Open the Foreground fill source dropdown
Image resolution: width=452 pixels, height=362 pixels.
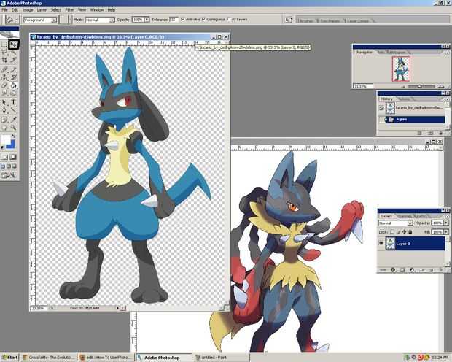coord(54,20)
